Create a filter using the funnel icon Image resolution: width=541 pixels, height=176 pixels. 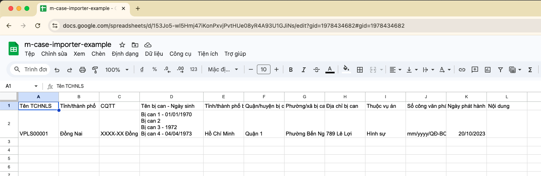pyautogui.click(x=500, y=70)
